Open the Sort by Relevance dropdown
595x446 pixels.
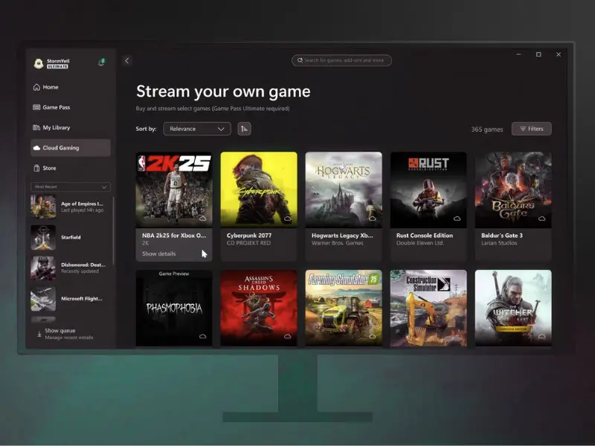(x=197, y=129)
